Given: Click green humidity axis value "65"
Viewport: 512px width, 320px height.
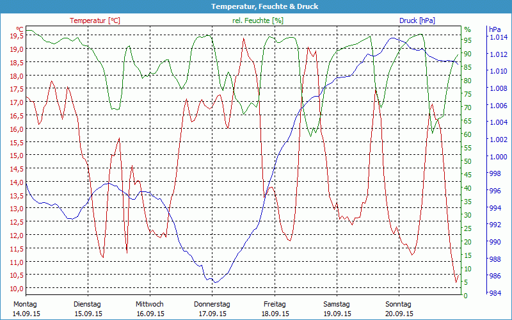Looking at the screenshot, I should tap(468, 121).
